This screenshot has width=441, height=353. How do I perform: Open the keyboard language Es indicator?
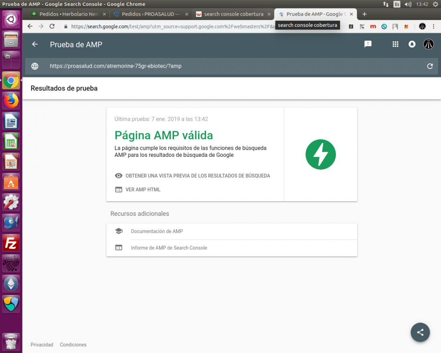click(397, 4)
